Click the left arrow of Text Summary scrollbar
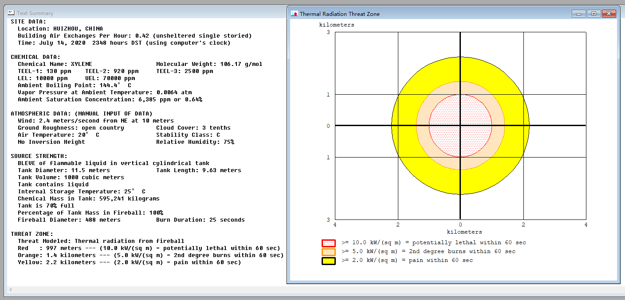The height and width of the screenshot is (300, 625). click(11, 290)
